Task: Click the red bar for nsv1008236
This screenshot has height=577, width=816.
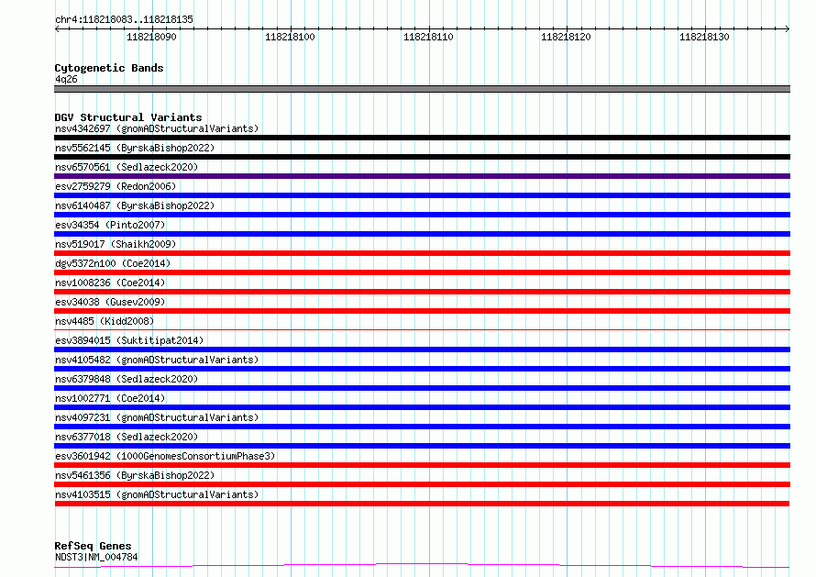Action: 422,292
